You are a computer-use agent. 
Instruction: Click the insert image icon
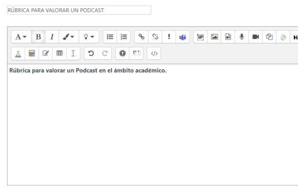click(x=214, y=37)
